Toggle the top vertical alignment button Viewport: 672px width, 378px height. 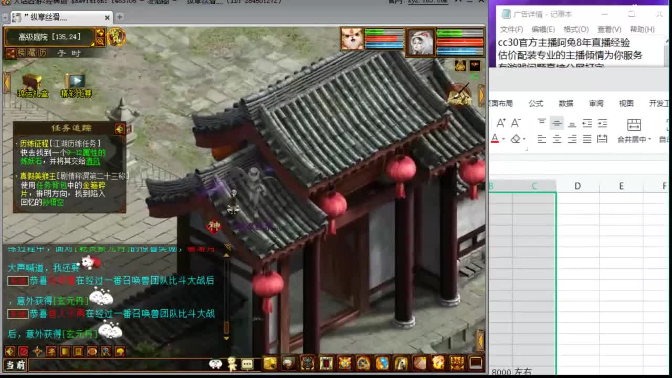click(542, 123)
